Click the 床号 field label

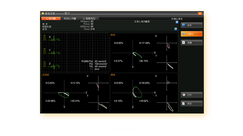[45, 29]
